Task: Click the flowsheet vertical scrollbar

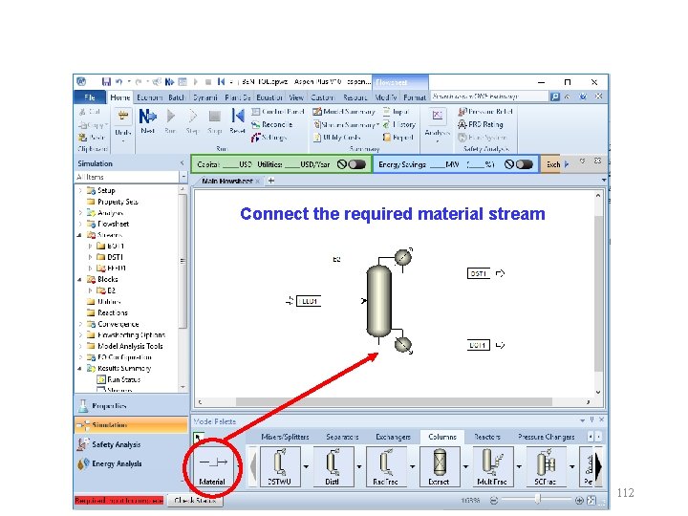Action: pyautogui.click(x=598, y=293)
